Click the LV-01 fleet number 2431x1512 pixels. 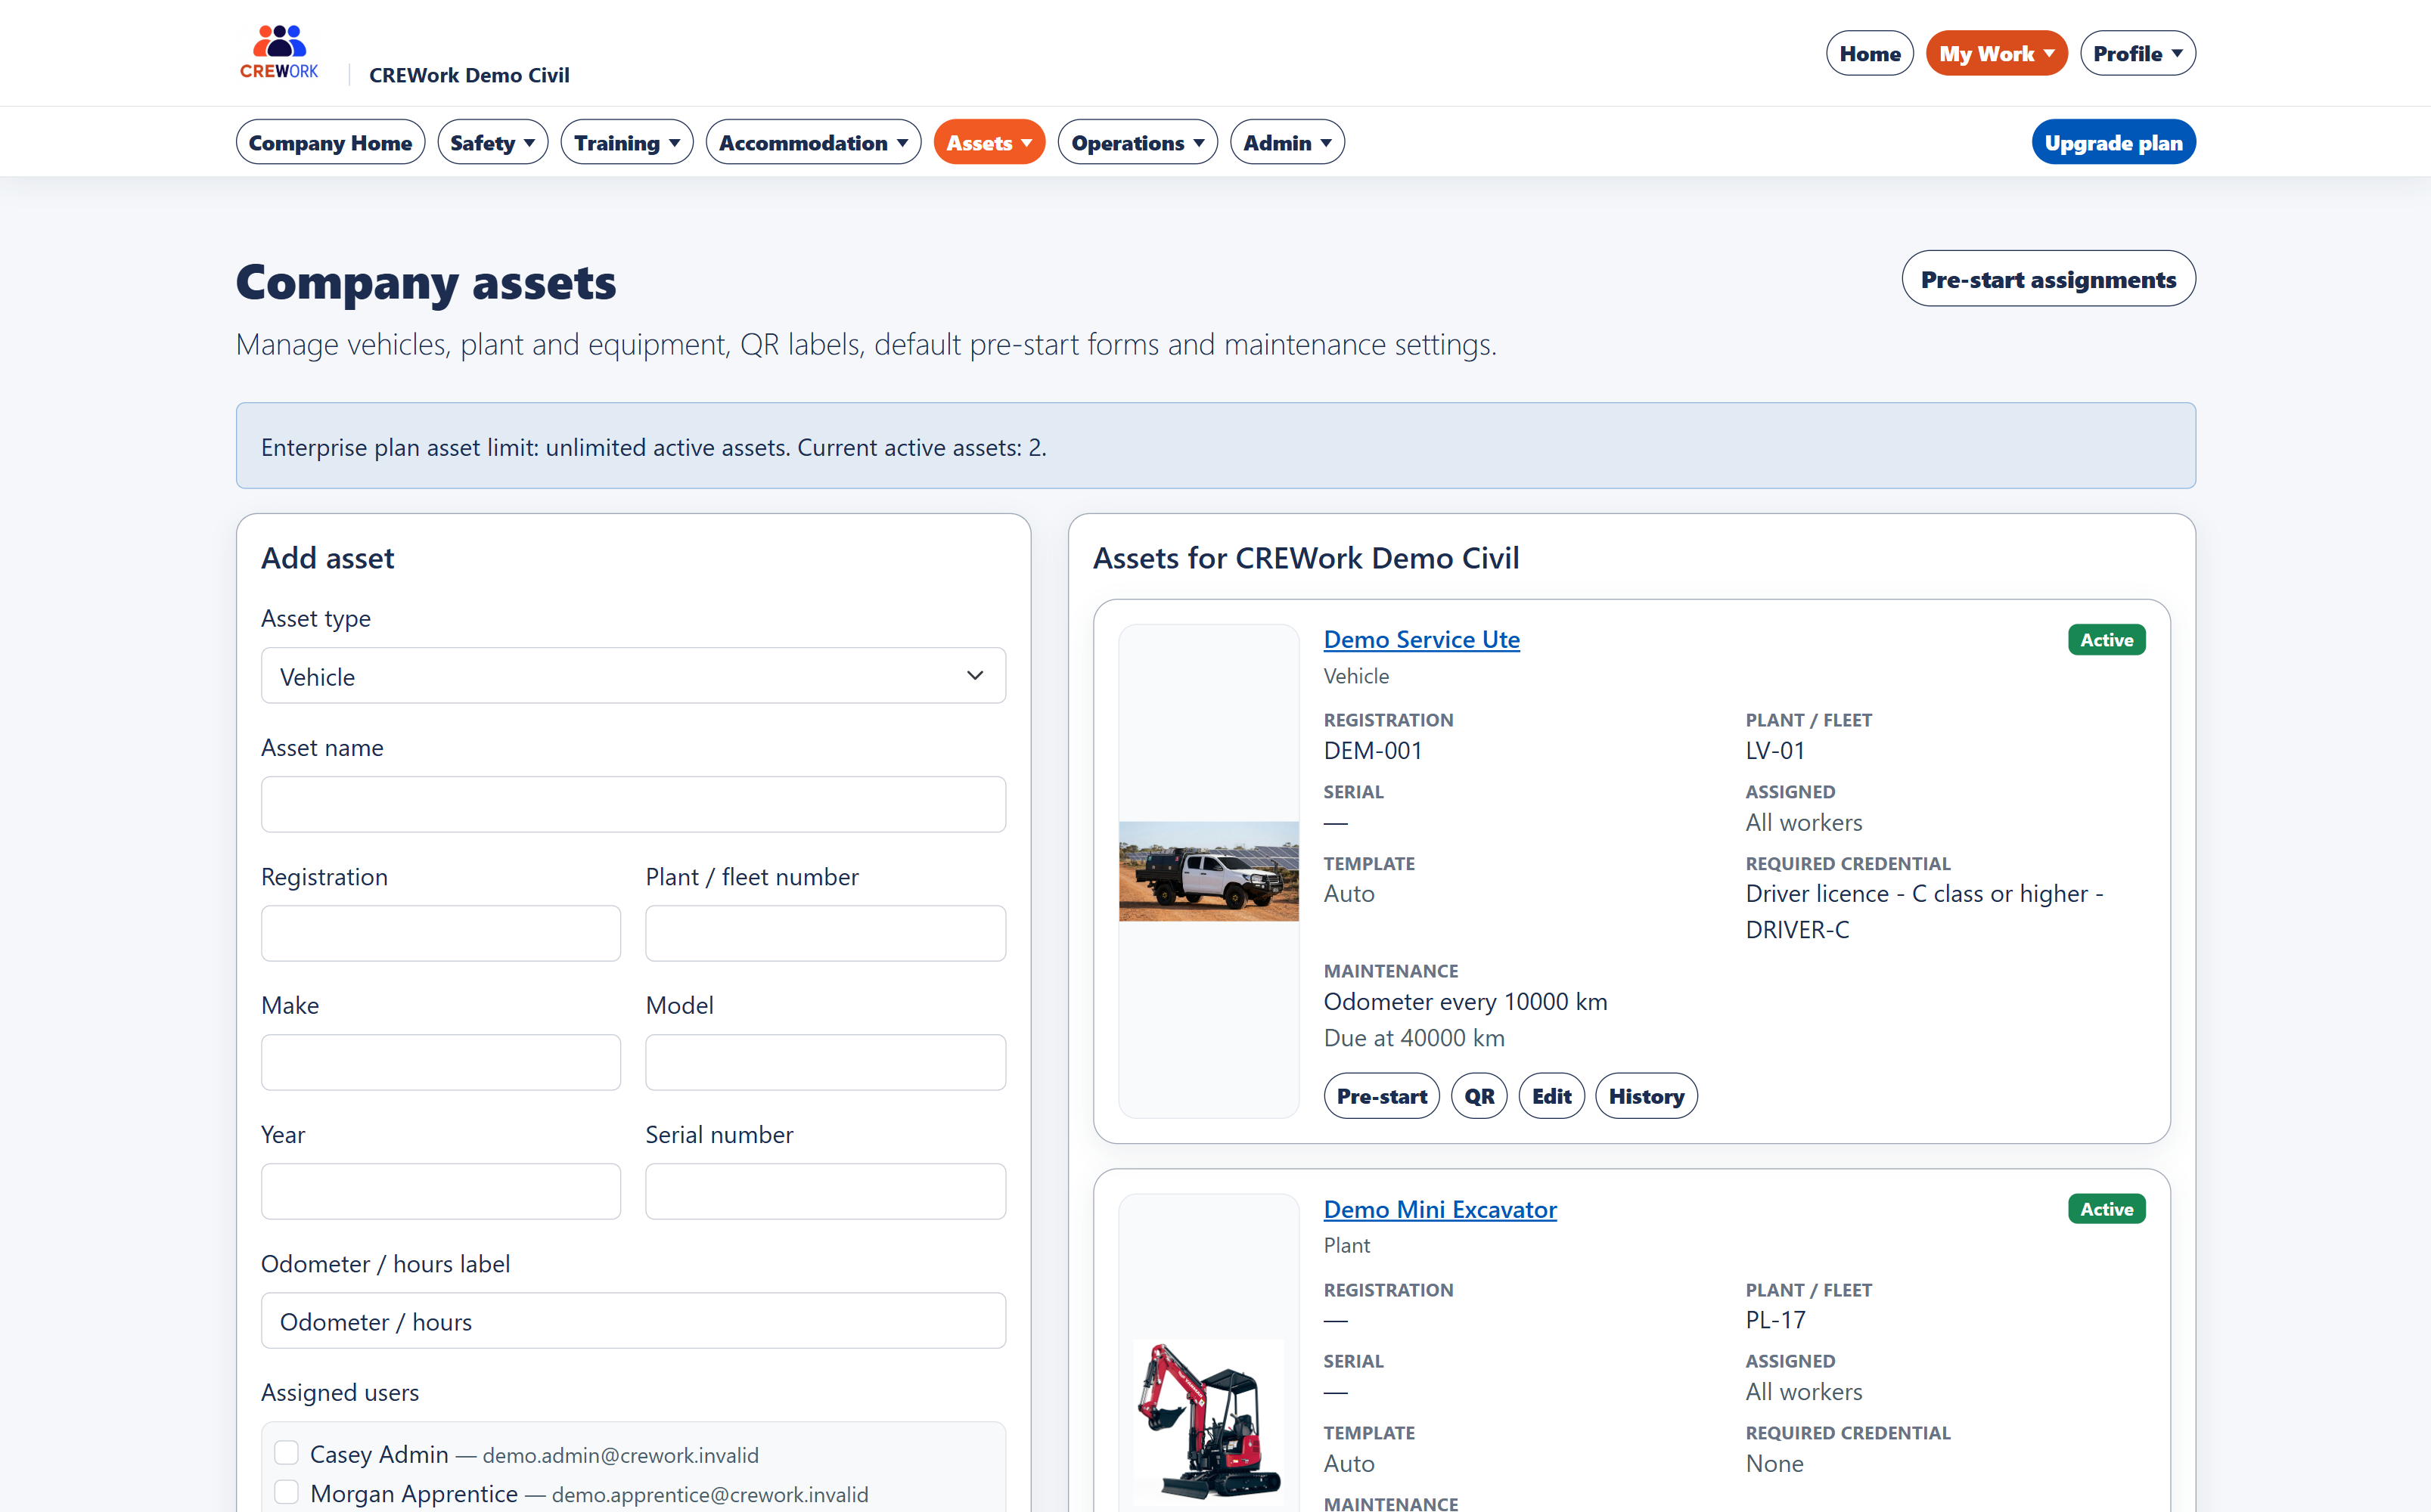pyautogui.click(x=1774, y=751)
